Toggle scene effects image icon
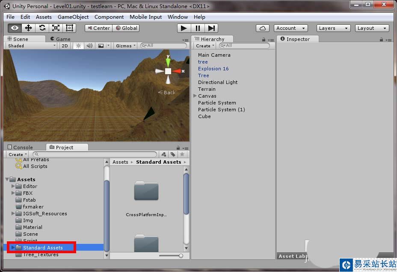 click(x=101, y=46)
